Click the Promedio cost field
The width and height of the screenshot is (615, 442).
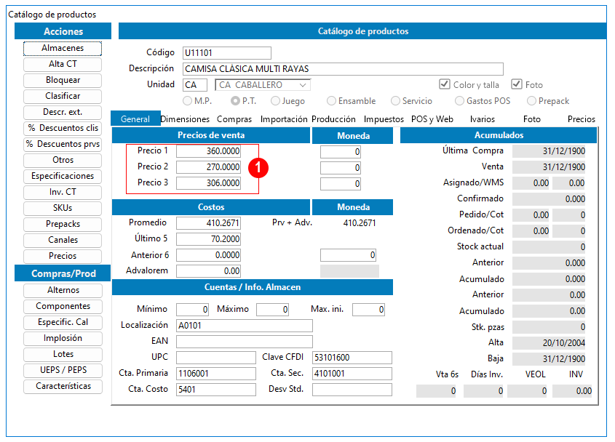click(208, 223)
